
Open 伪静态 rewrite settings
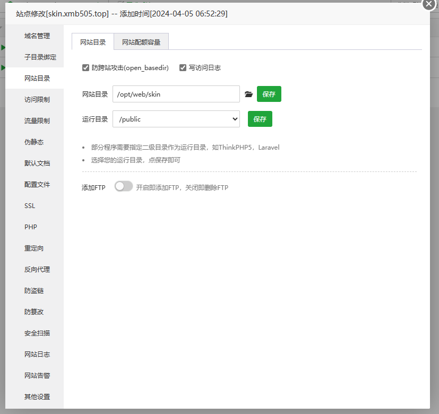(34, 142)
